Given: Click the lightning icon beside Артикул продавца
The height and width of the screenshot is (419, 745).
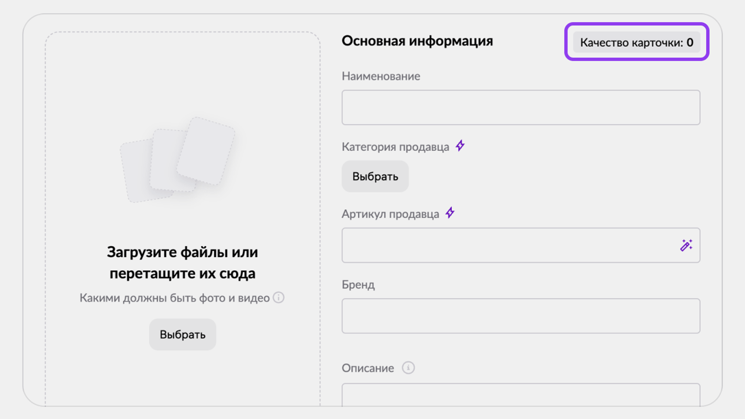Looking at the screenshot, I should (x=450, y=212).
